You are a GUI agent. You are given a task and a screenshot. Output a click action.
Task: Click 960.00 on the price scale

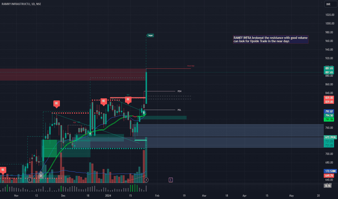(x=330, y=41)
